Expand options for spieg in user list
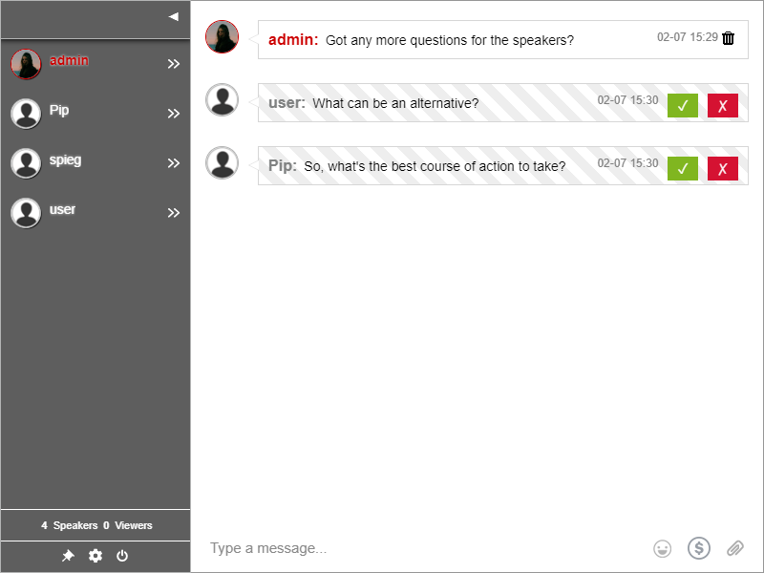Viewport: 764px width, 573px height. 174,163
